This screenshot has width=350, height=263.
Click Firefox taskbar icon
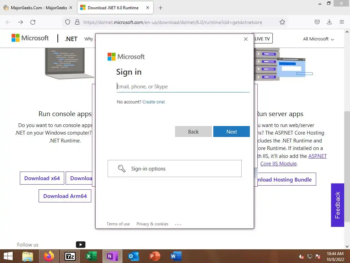point(49,256)
